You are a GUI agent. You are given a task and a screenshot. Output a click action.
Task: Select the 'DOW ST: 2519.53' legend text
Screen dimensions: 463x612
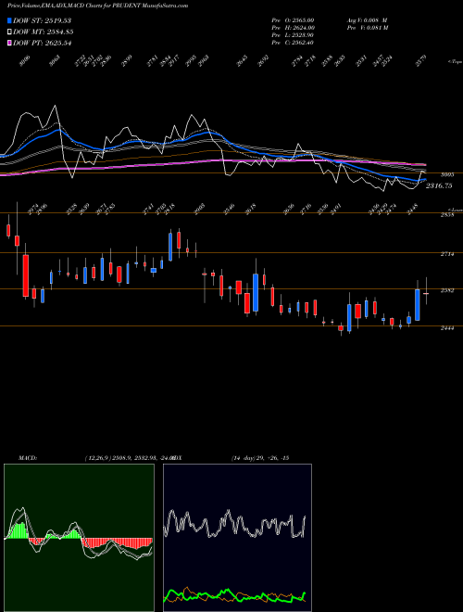point(42,20)
